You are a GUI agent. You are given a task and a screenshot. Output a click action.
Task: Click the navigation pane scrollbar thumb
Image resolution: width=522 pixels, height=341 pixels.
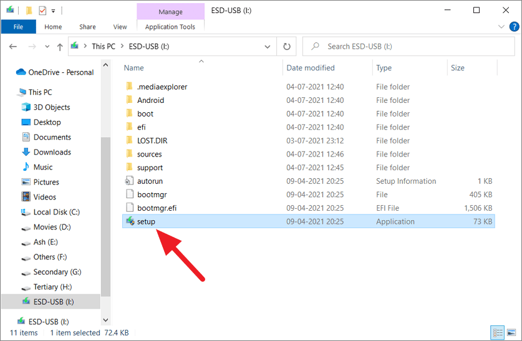(x=105, y=216)
